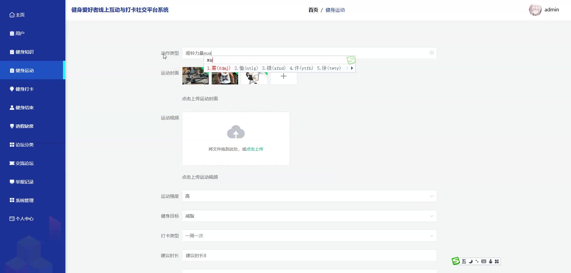Image resolution: width=571 pixels, height=273 pixels.
Task: Select IME candidate 1 需
Action: pos(219,68)
